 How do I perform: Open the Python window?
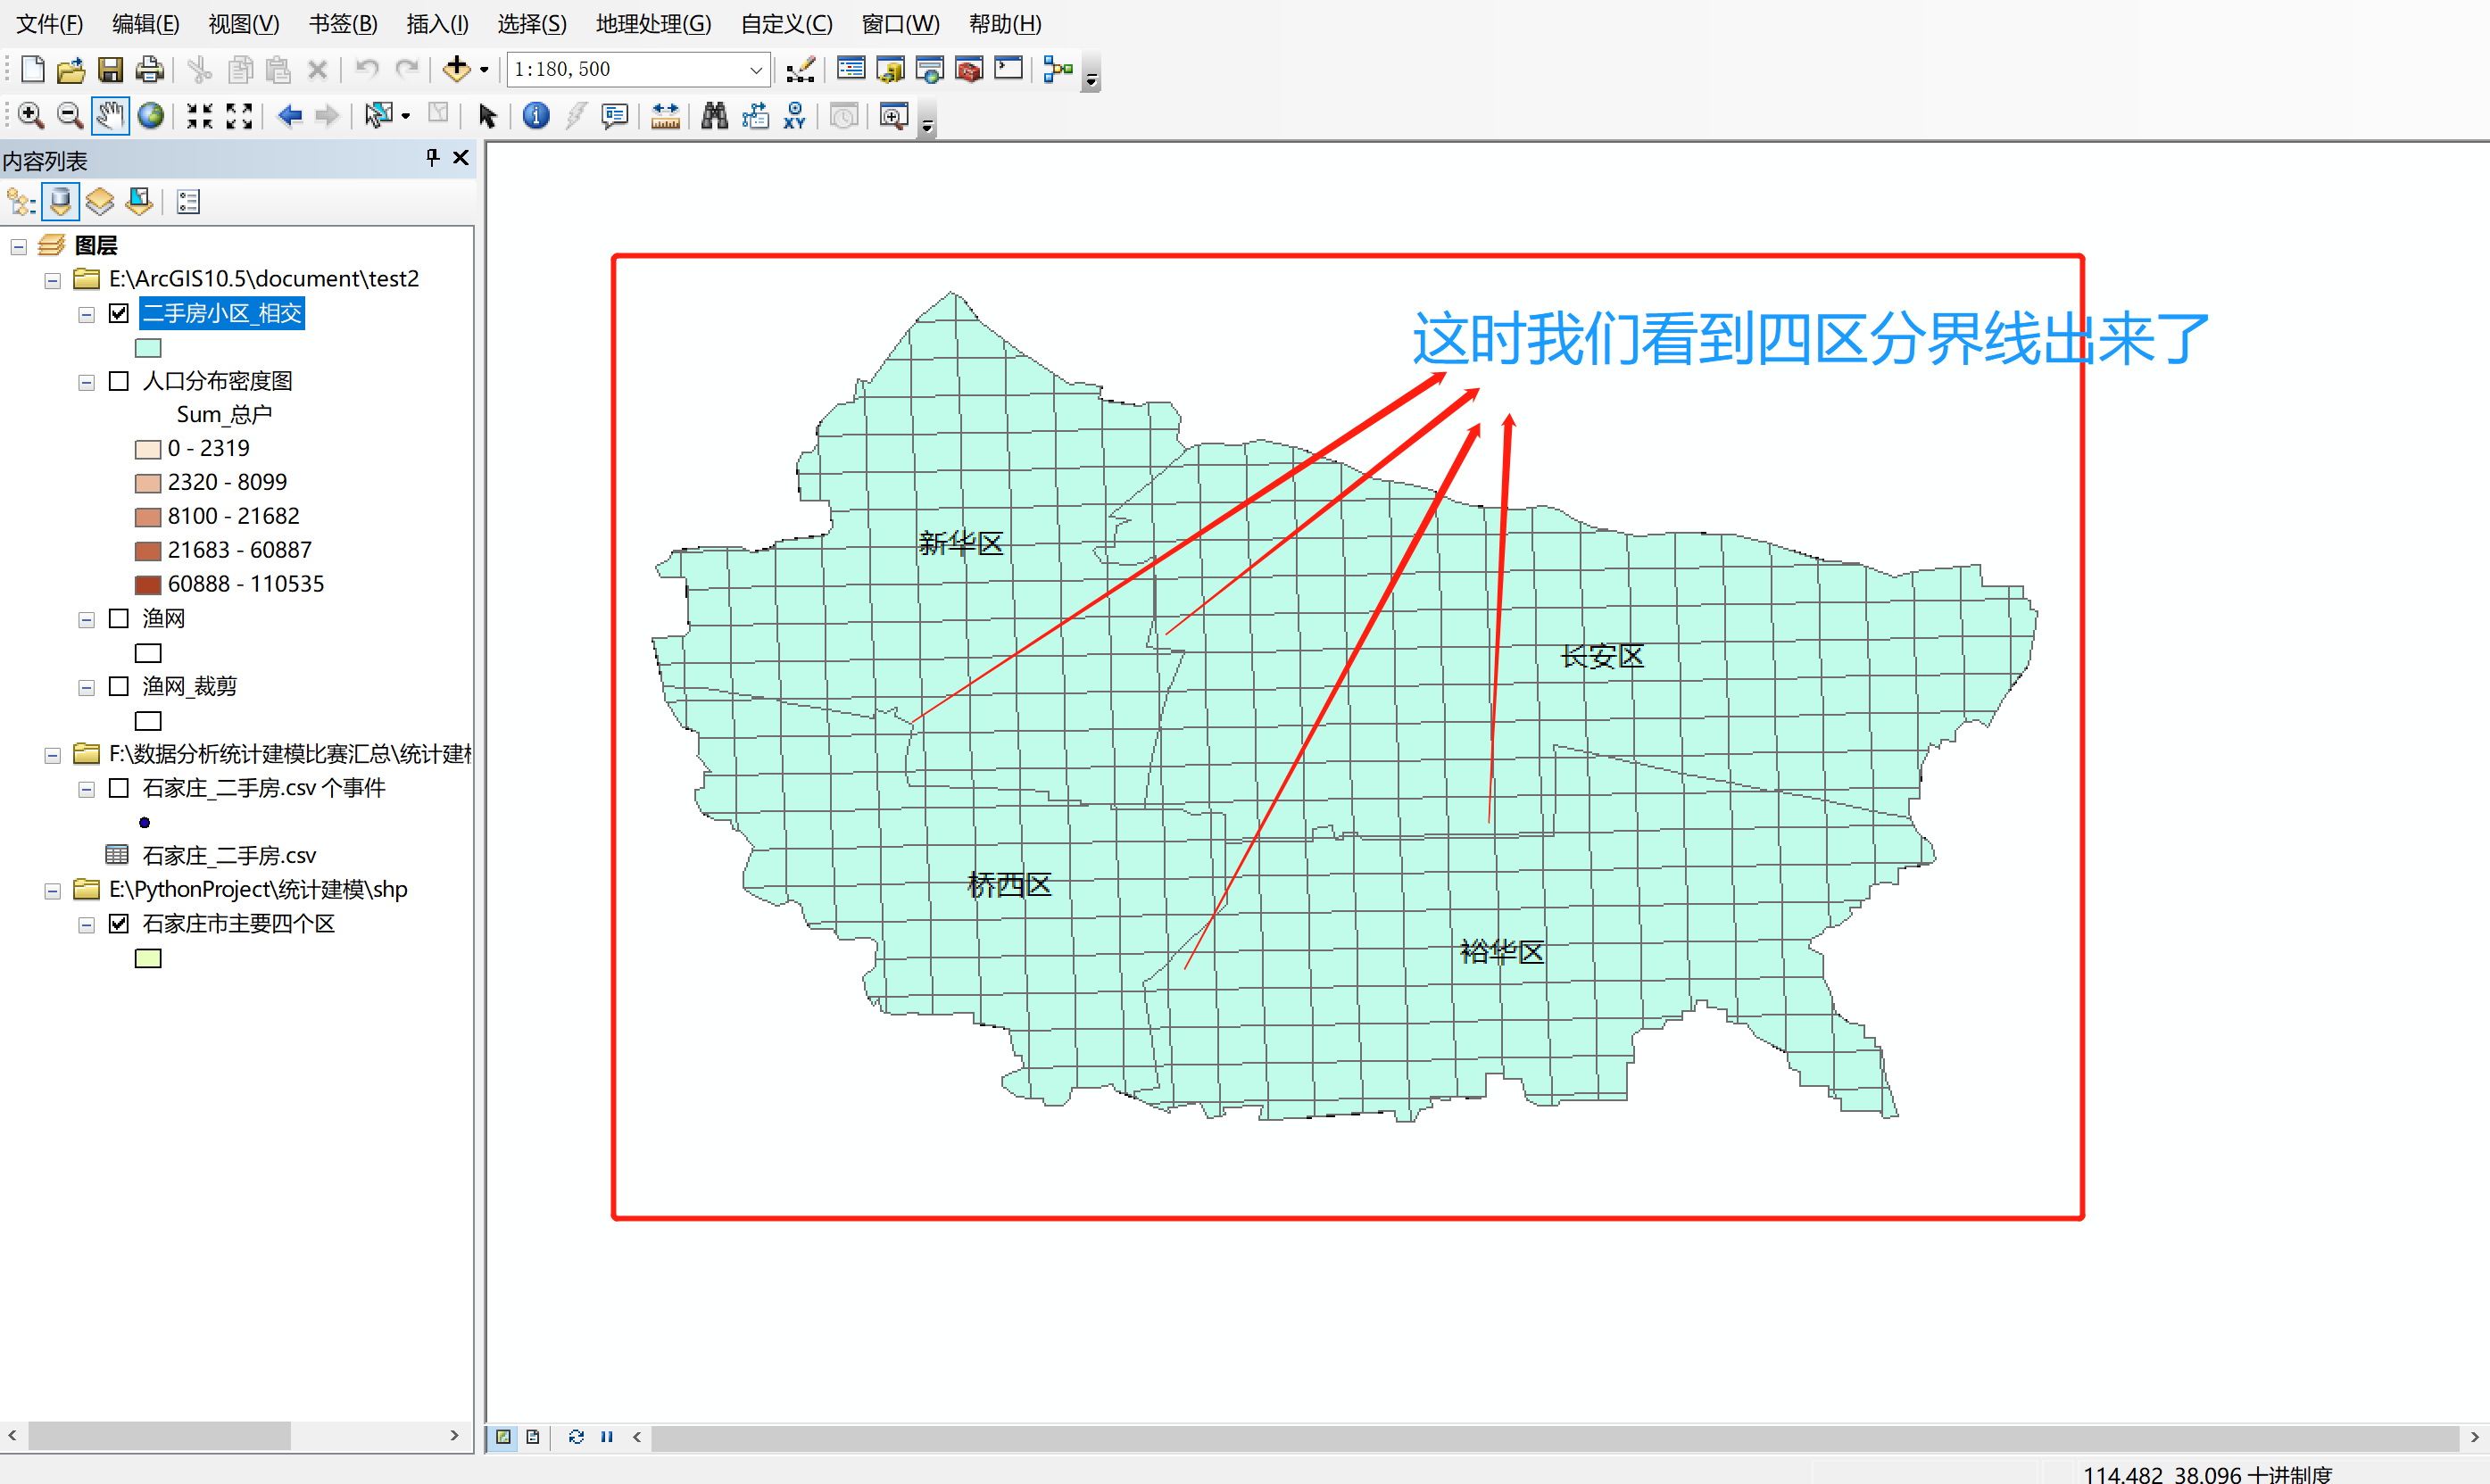coord(1008,69)
